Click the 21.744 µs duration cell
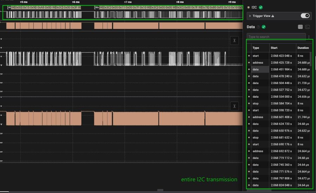The height and width of the screenshot is (193, 316). [x=303, y=117]
